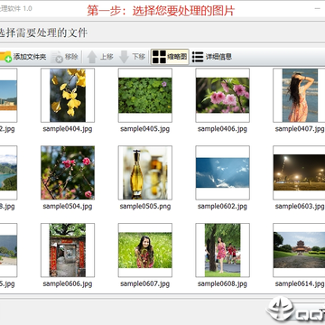Select the sample0608.jpg woman by tree thumbnail
Viewport: 325px width, 325px height.
222,250
